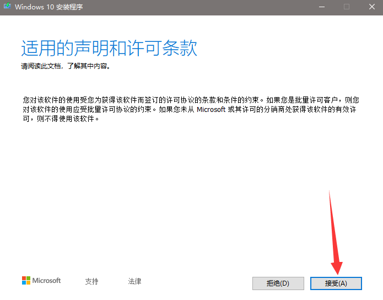Click the Microsoft logo

tap(41, 281)
